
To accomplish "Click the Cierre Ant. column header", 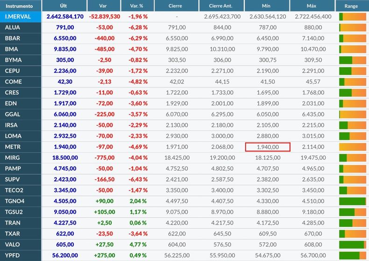I will click(221, 6).
